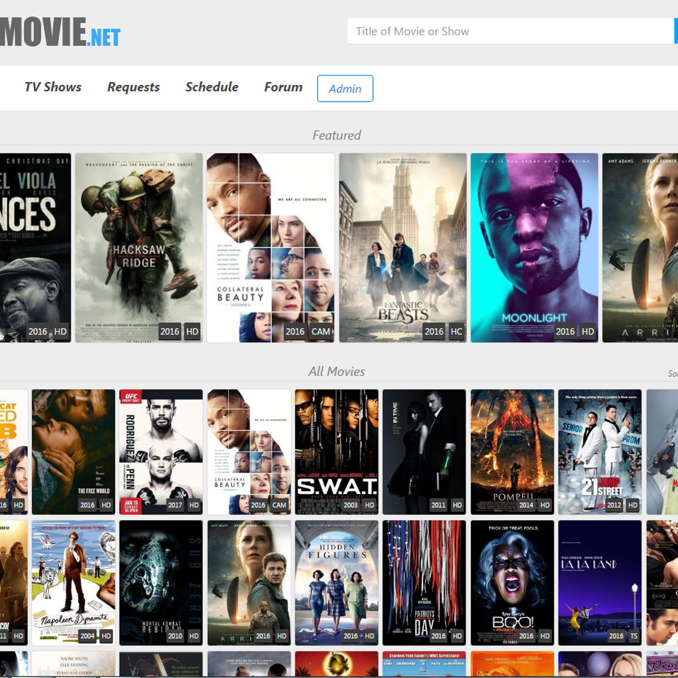Select the Pompeii movie thumbnail

pyautogui.click(x=512, y=451)
